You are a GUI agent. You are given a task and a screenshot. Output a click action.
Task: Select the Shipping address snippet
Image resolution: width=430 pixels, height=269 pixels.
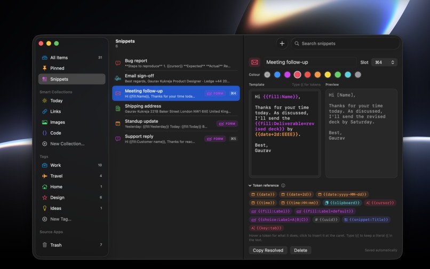tap(176, 108)
